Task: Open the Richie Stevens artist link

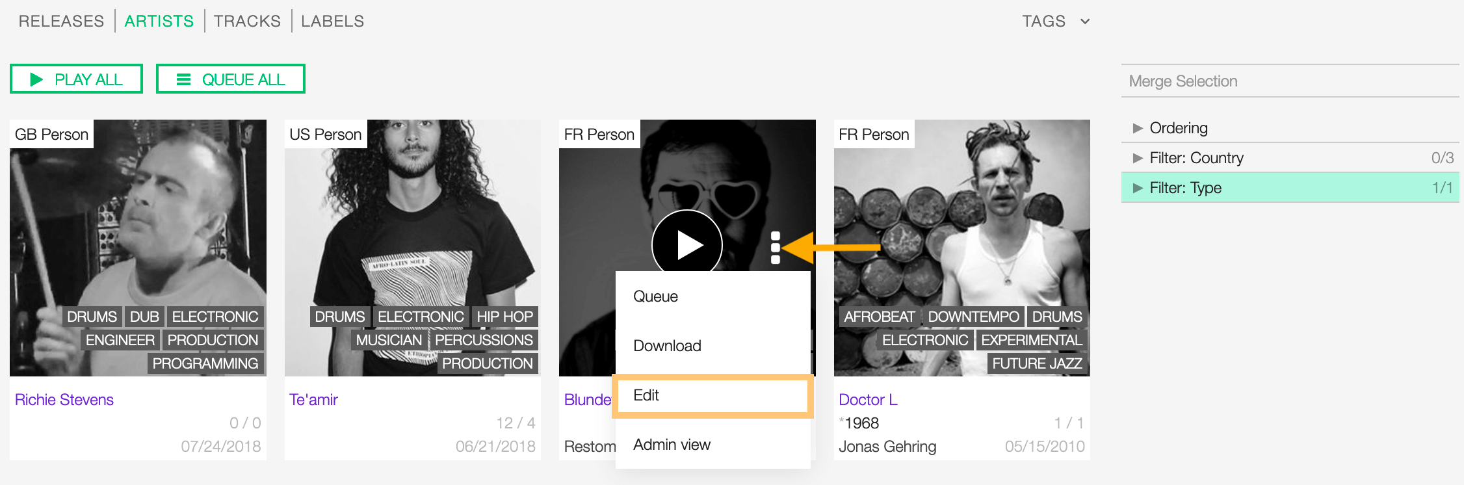Action: pos(64,400)
